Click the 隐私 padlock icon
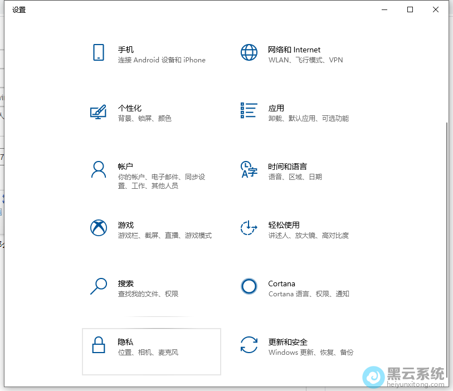This screenshot has height=391, width=453. [99, 346]
